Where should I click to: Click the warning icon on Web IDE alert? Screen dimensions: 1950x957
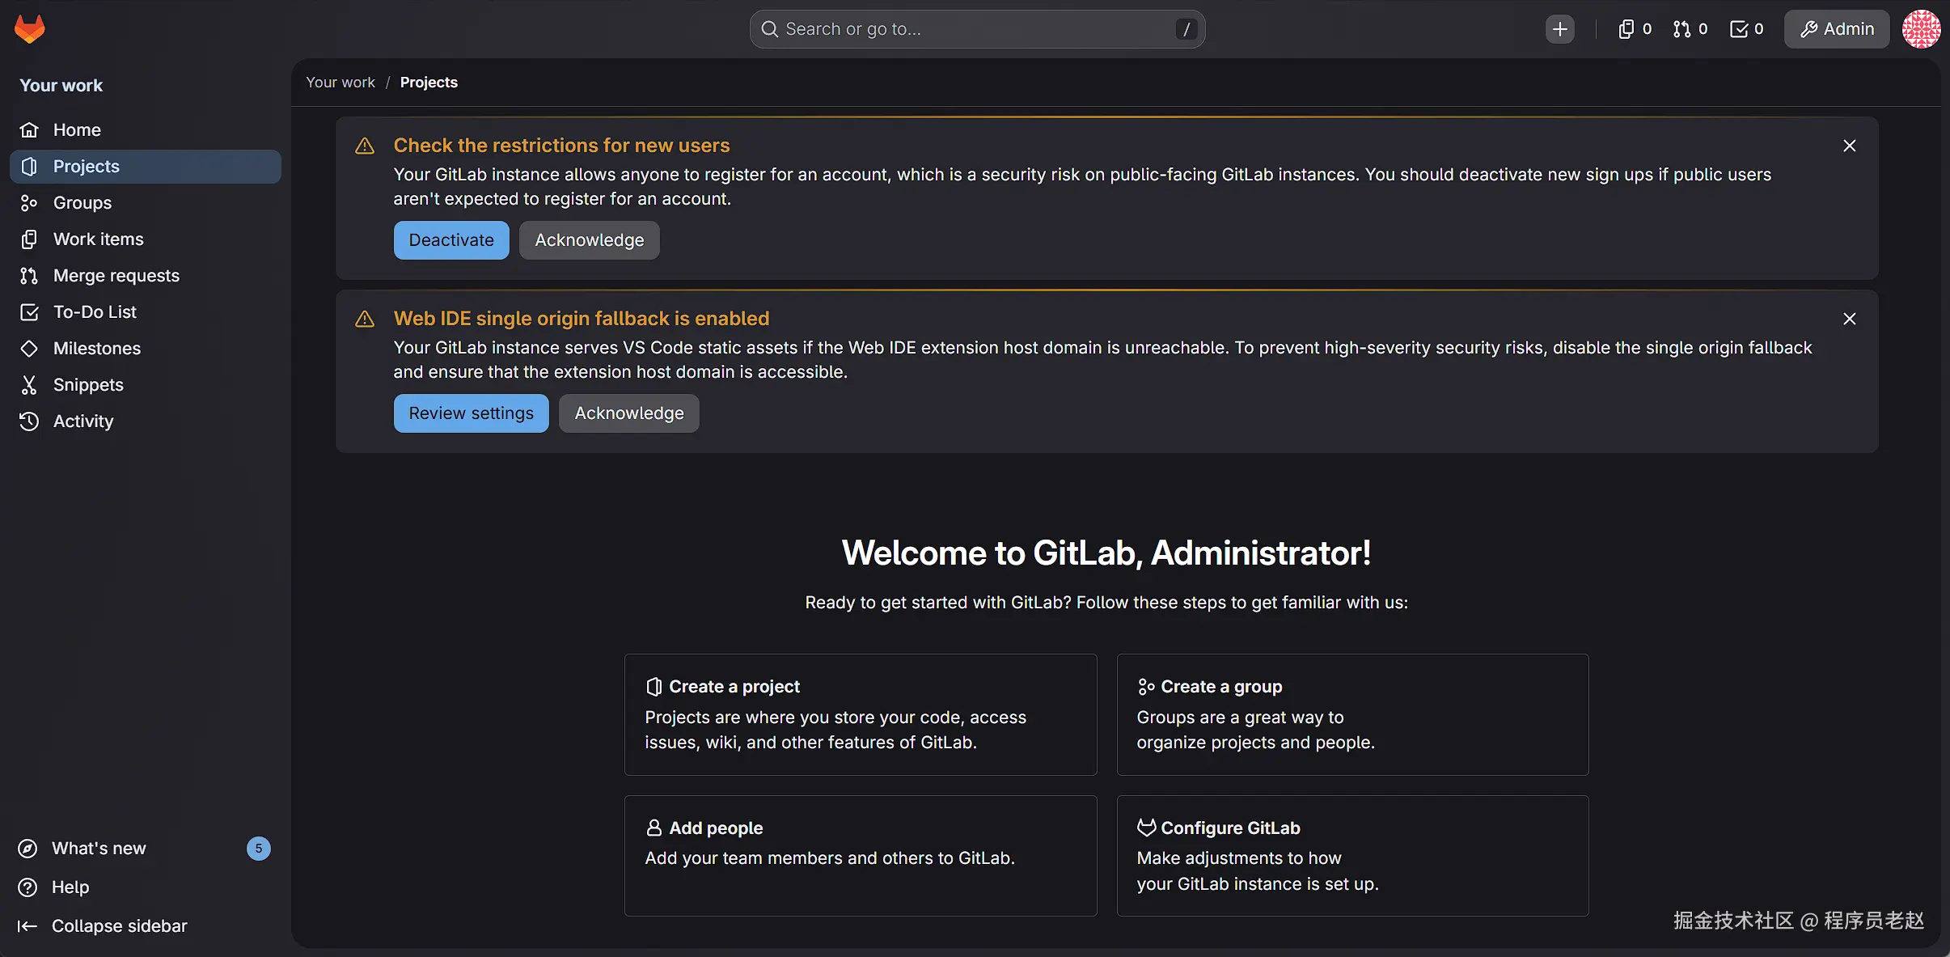(365, 319)
